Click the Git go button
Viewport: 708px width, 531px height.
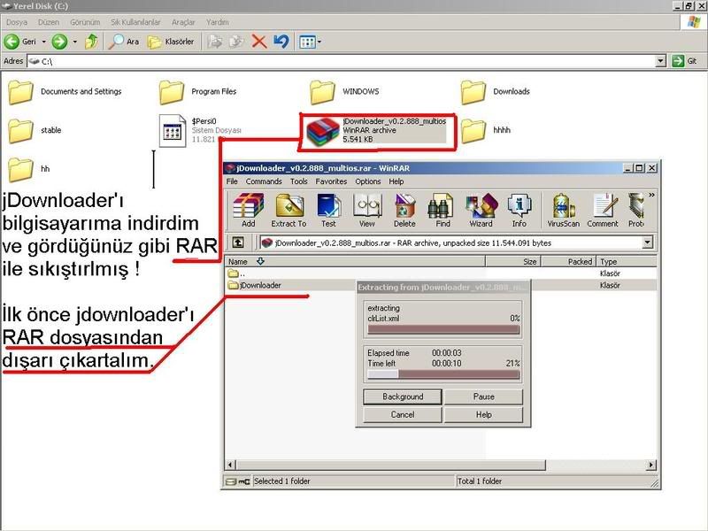pos(684,61)
